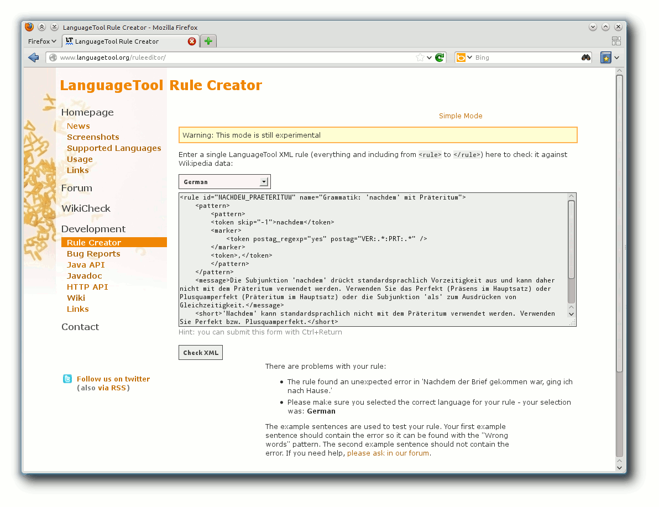
Task: Go to the News page
Action: click(78, 126)
